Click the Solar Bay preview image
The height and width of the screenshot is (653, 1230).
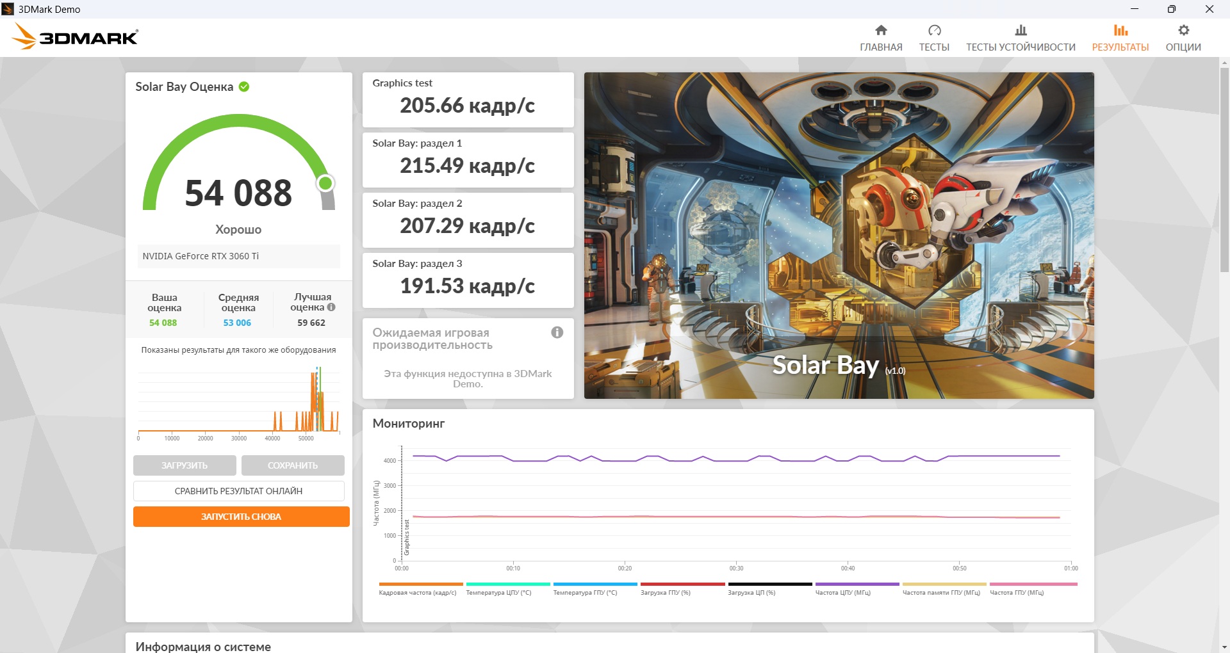click(x=839, y=236)
